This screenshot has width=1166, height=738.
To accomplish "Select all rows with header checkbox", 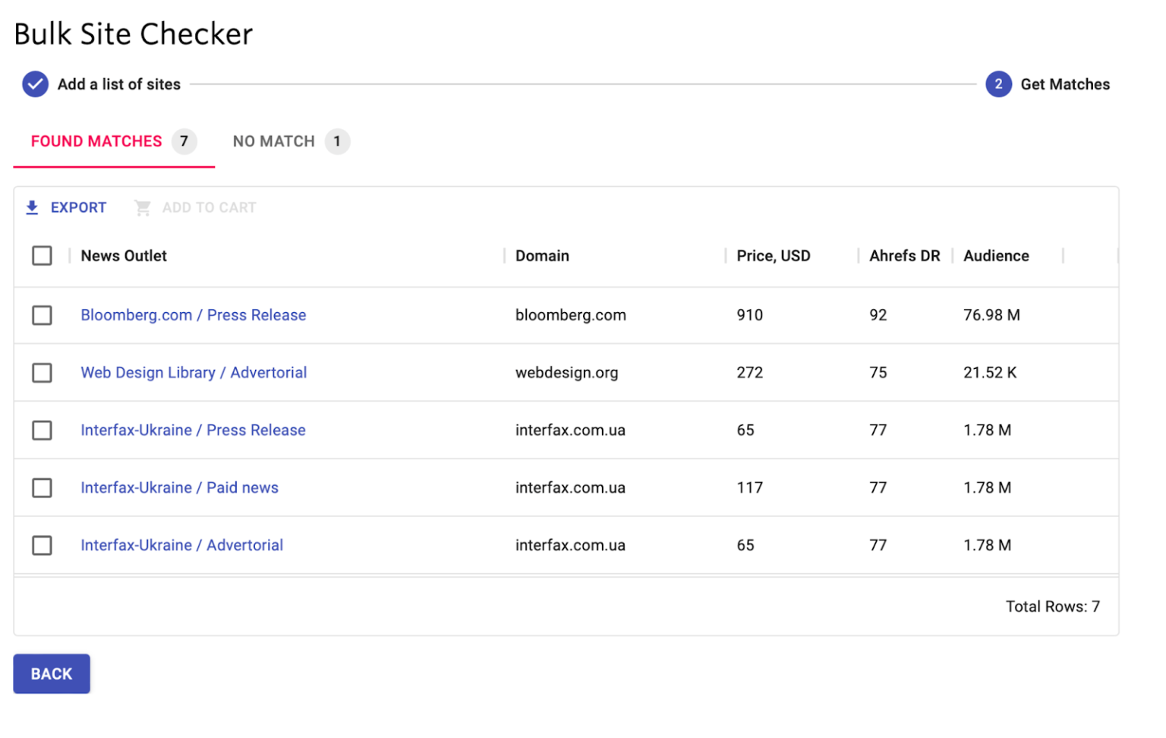I will click(x=43, y=256).
